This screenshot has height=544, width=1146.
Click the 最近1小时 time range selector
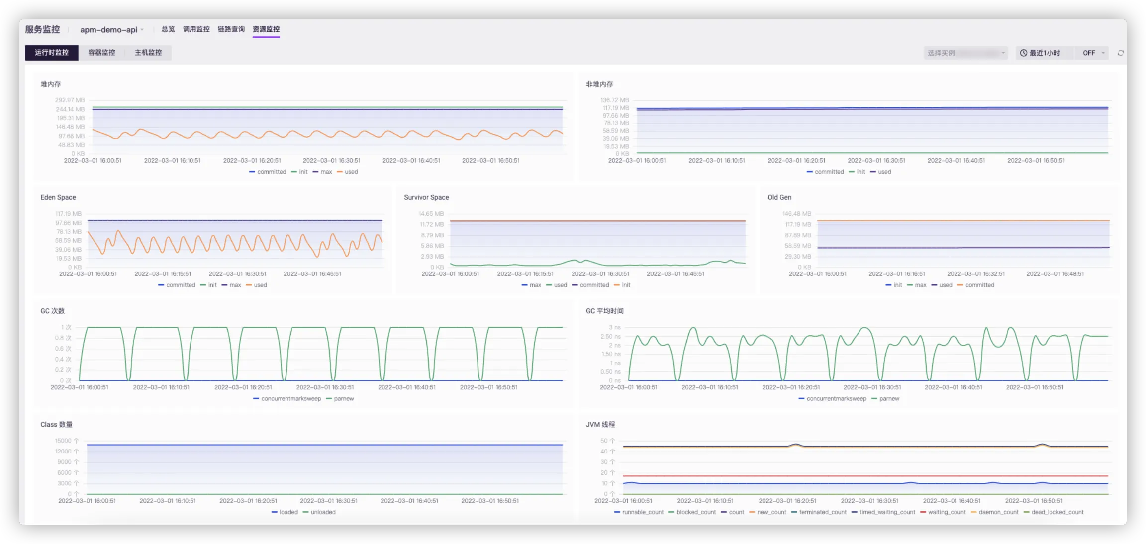[x=1044, y=53]
